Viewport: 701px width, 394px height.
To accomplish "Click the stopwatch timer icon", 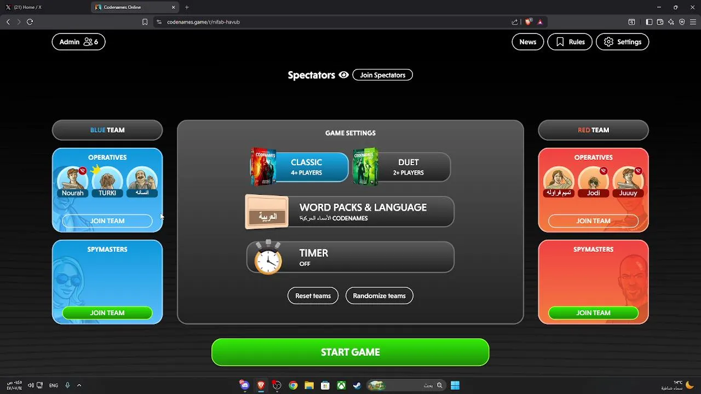I will click(x=268, y=257).
